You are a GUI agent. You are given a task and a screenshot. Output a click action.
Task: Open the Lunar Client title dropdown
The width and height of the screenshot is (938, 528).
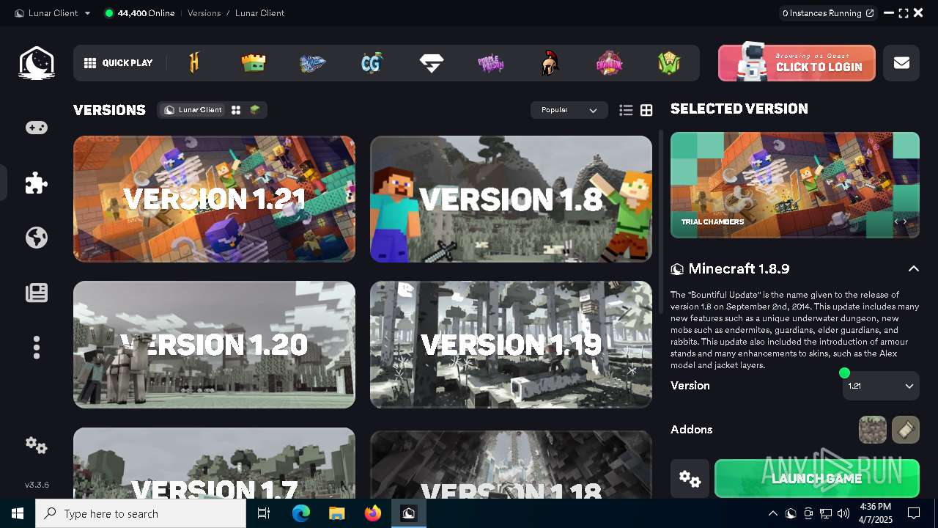(x=53, y=13)
